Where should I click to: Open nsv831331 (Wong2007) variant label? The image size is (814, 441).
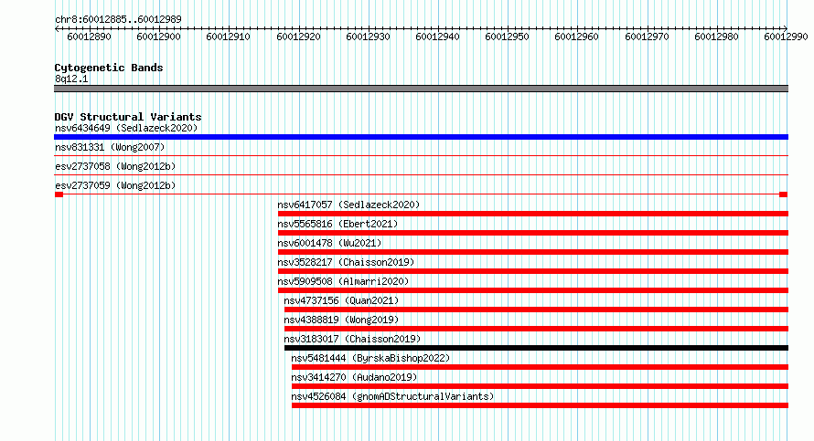[x=110, y=147]
